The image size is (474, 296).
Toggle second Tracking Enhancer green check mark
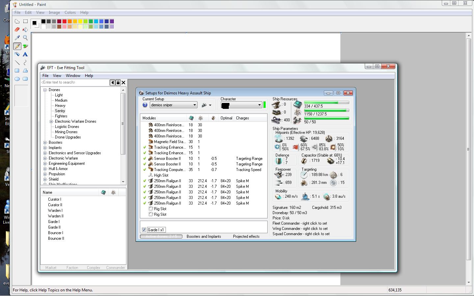(x=145, y=153)
